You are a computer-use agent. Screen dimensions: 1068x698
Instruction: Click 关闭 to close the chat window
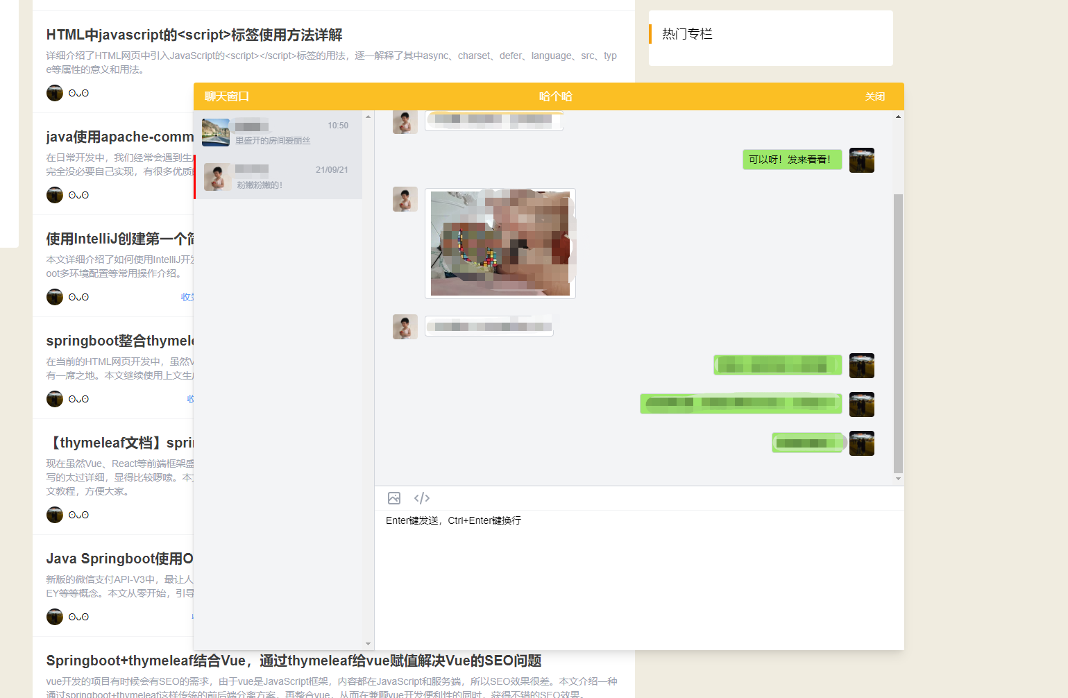(x=875, y=96)
